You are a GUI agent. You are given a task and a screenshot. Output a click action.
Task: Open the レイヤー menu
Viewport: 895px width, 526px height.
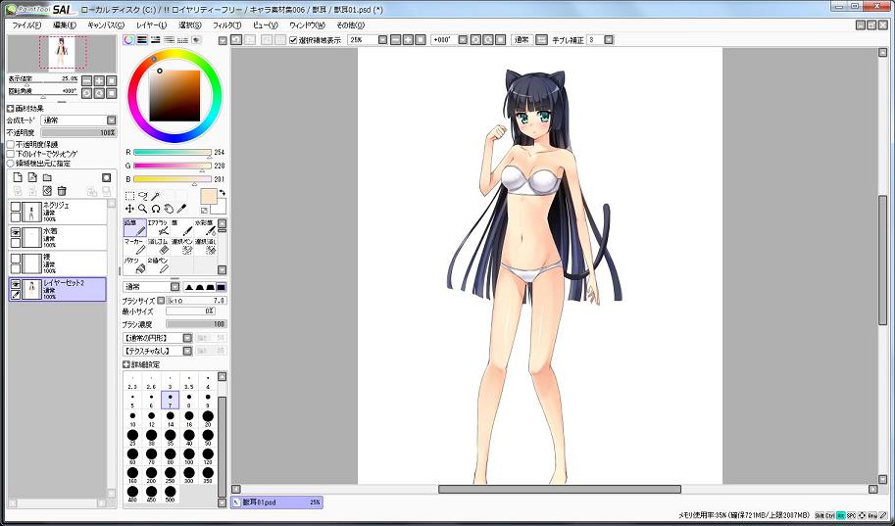[x=152, y=24]
